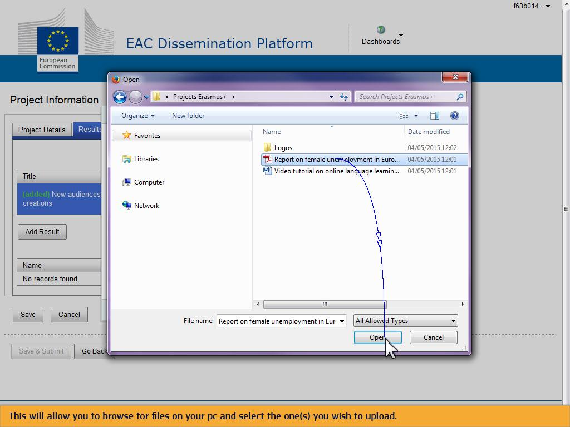The height and width of the screenshot is (427, 570).
Task: Change your view icon in dialog toolbar
Action: pyautogui.click(x=404, y=116)
